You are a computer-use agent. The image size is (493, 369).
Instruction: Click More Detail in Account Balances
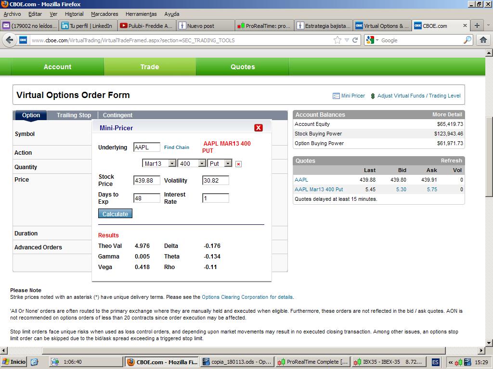447,114
